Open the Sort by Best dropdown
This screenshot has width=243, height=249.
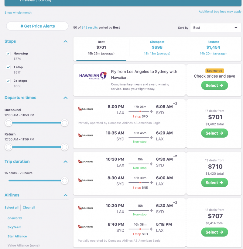point(215,28)
